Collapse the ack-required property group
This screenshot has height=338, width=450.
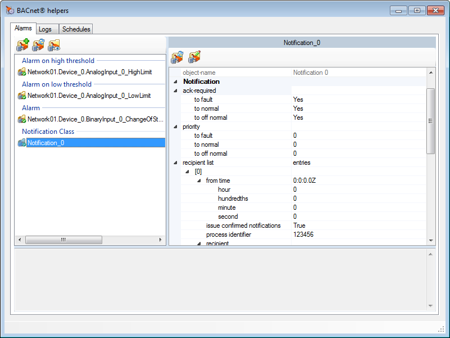176,91
